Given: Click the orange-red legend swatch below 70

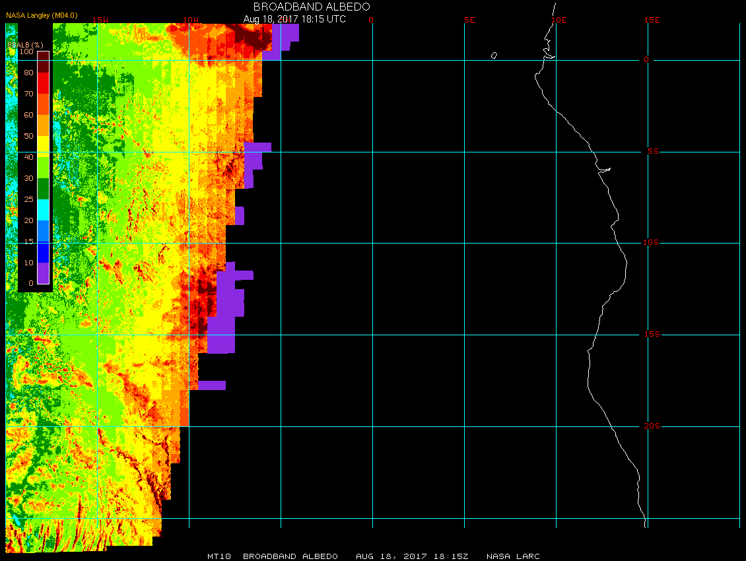Looking at the screenshot, I should [x=44, y=104].
